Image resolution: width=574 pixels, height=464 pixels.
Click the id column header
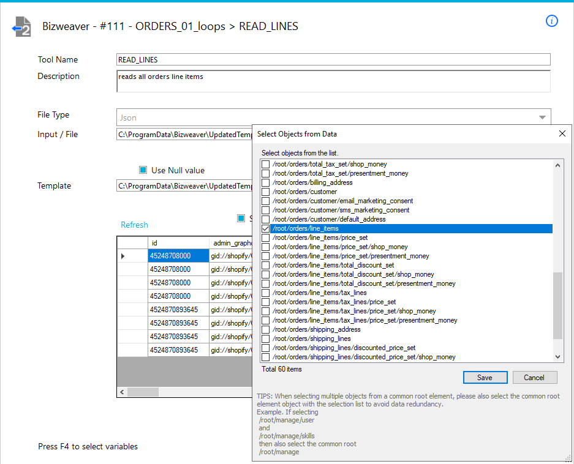tap(178, 242)
